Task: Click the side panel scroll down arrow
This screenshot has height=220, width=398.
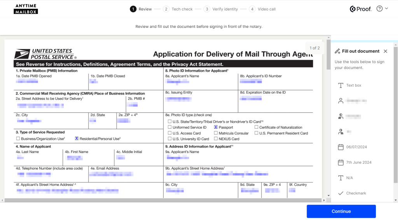Action: coord(395,200)
